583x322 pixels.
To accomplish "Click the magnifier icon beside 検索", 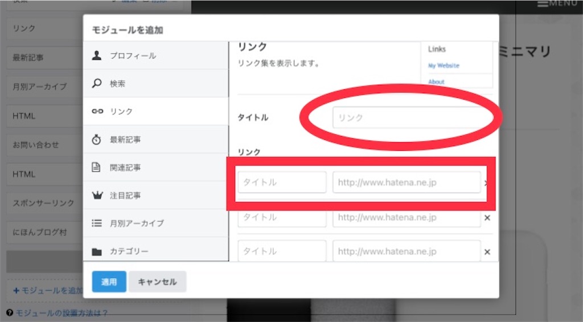I will coord(97,83).
